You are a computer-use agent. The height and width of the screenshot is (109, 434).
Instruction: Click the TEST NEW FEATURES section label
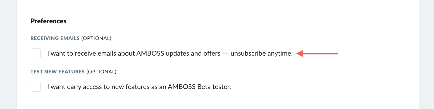coord(58,72)
